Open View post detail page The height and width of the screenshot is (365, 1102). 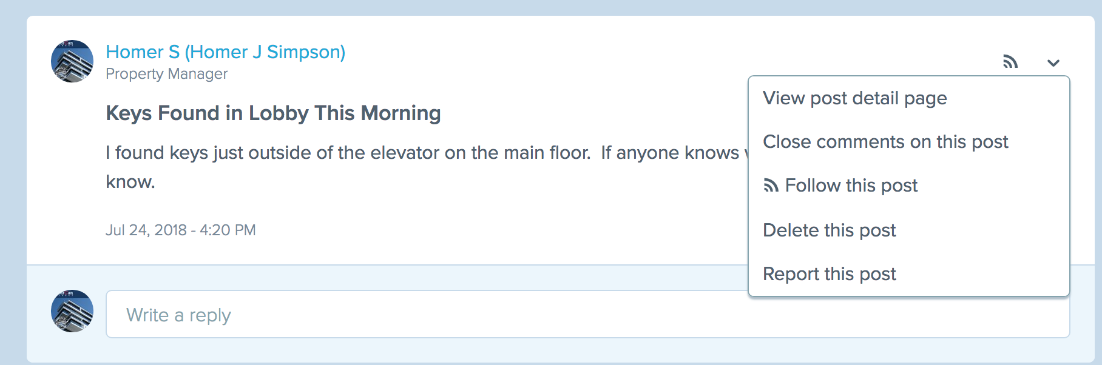pos(854,98)
